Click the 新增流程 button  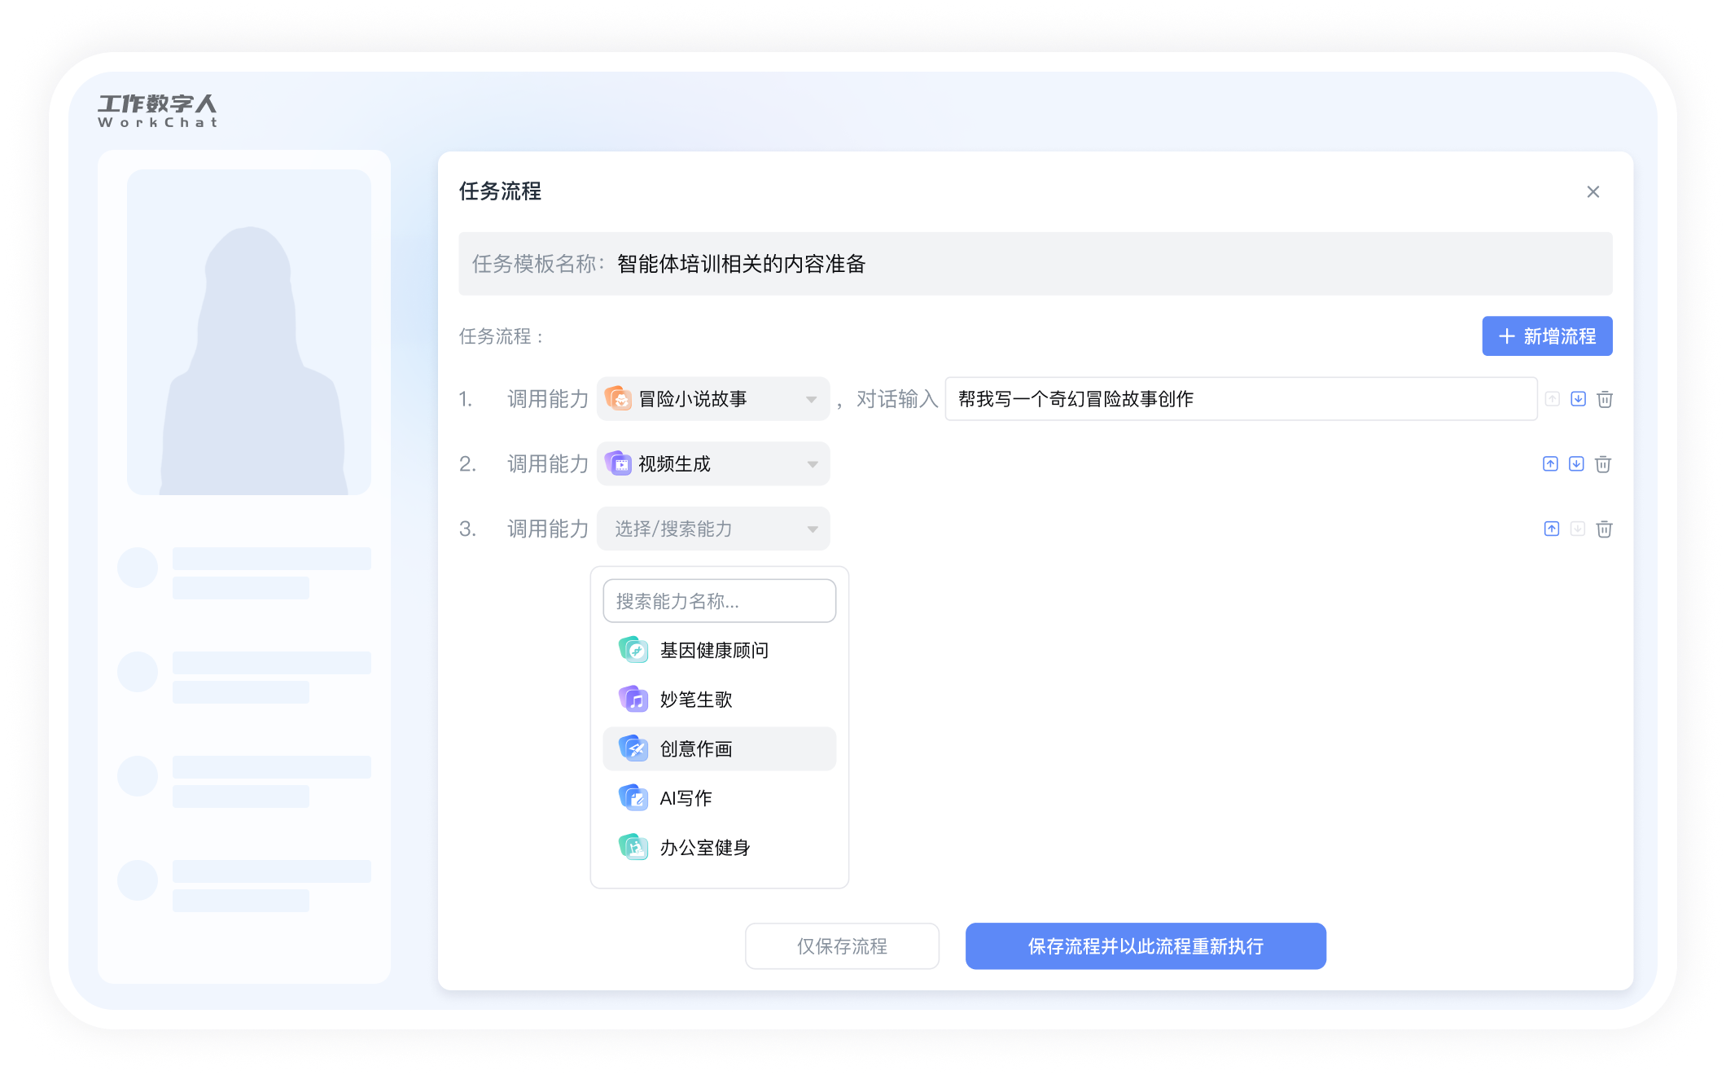tap(1546, 336)
